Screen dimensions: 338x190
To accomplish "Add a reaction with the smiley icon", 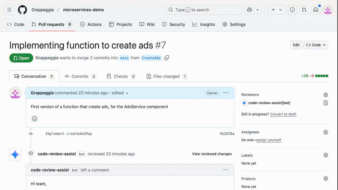I will click(x=35, y=119).
